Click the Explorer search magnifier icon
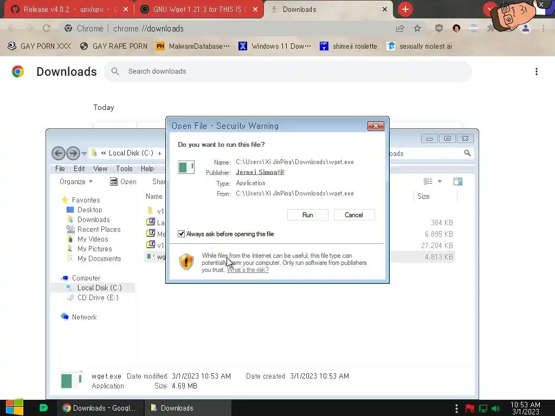The height and width of the screenshot is (416, 555). 467,153
